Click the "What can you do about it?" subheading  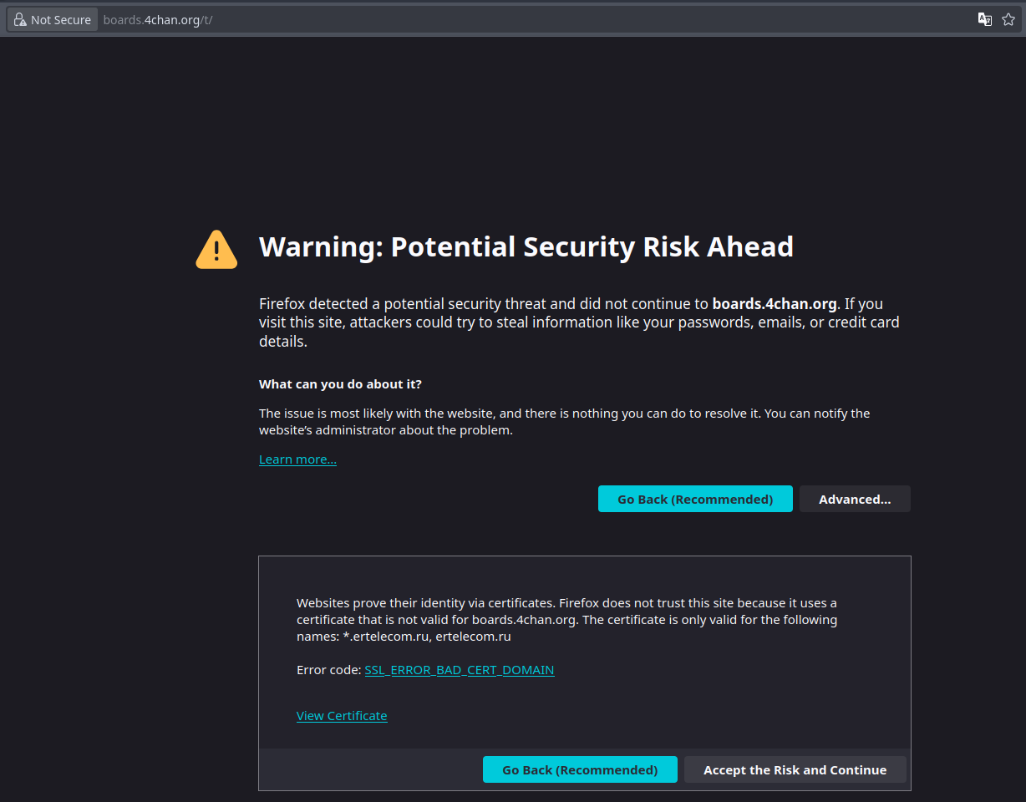(x=340, y=384)
